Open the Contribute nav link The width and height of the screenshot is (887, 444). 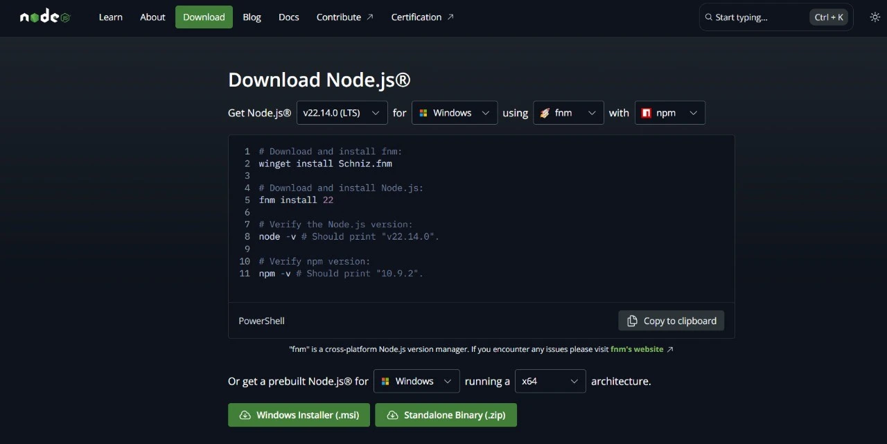[345, 17]
